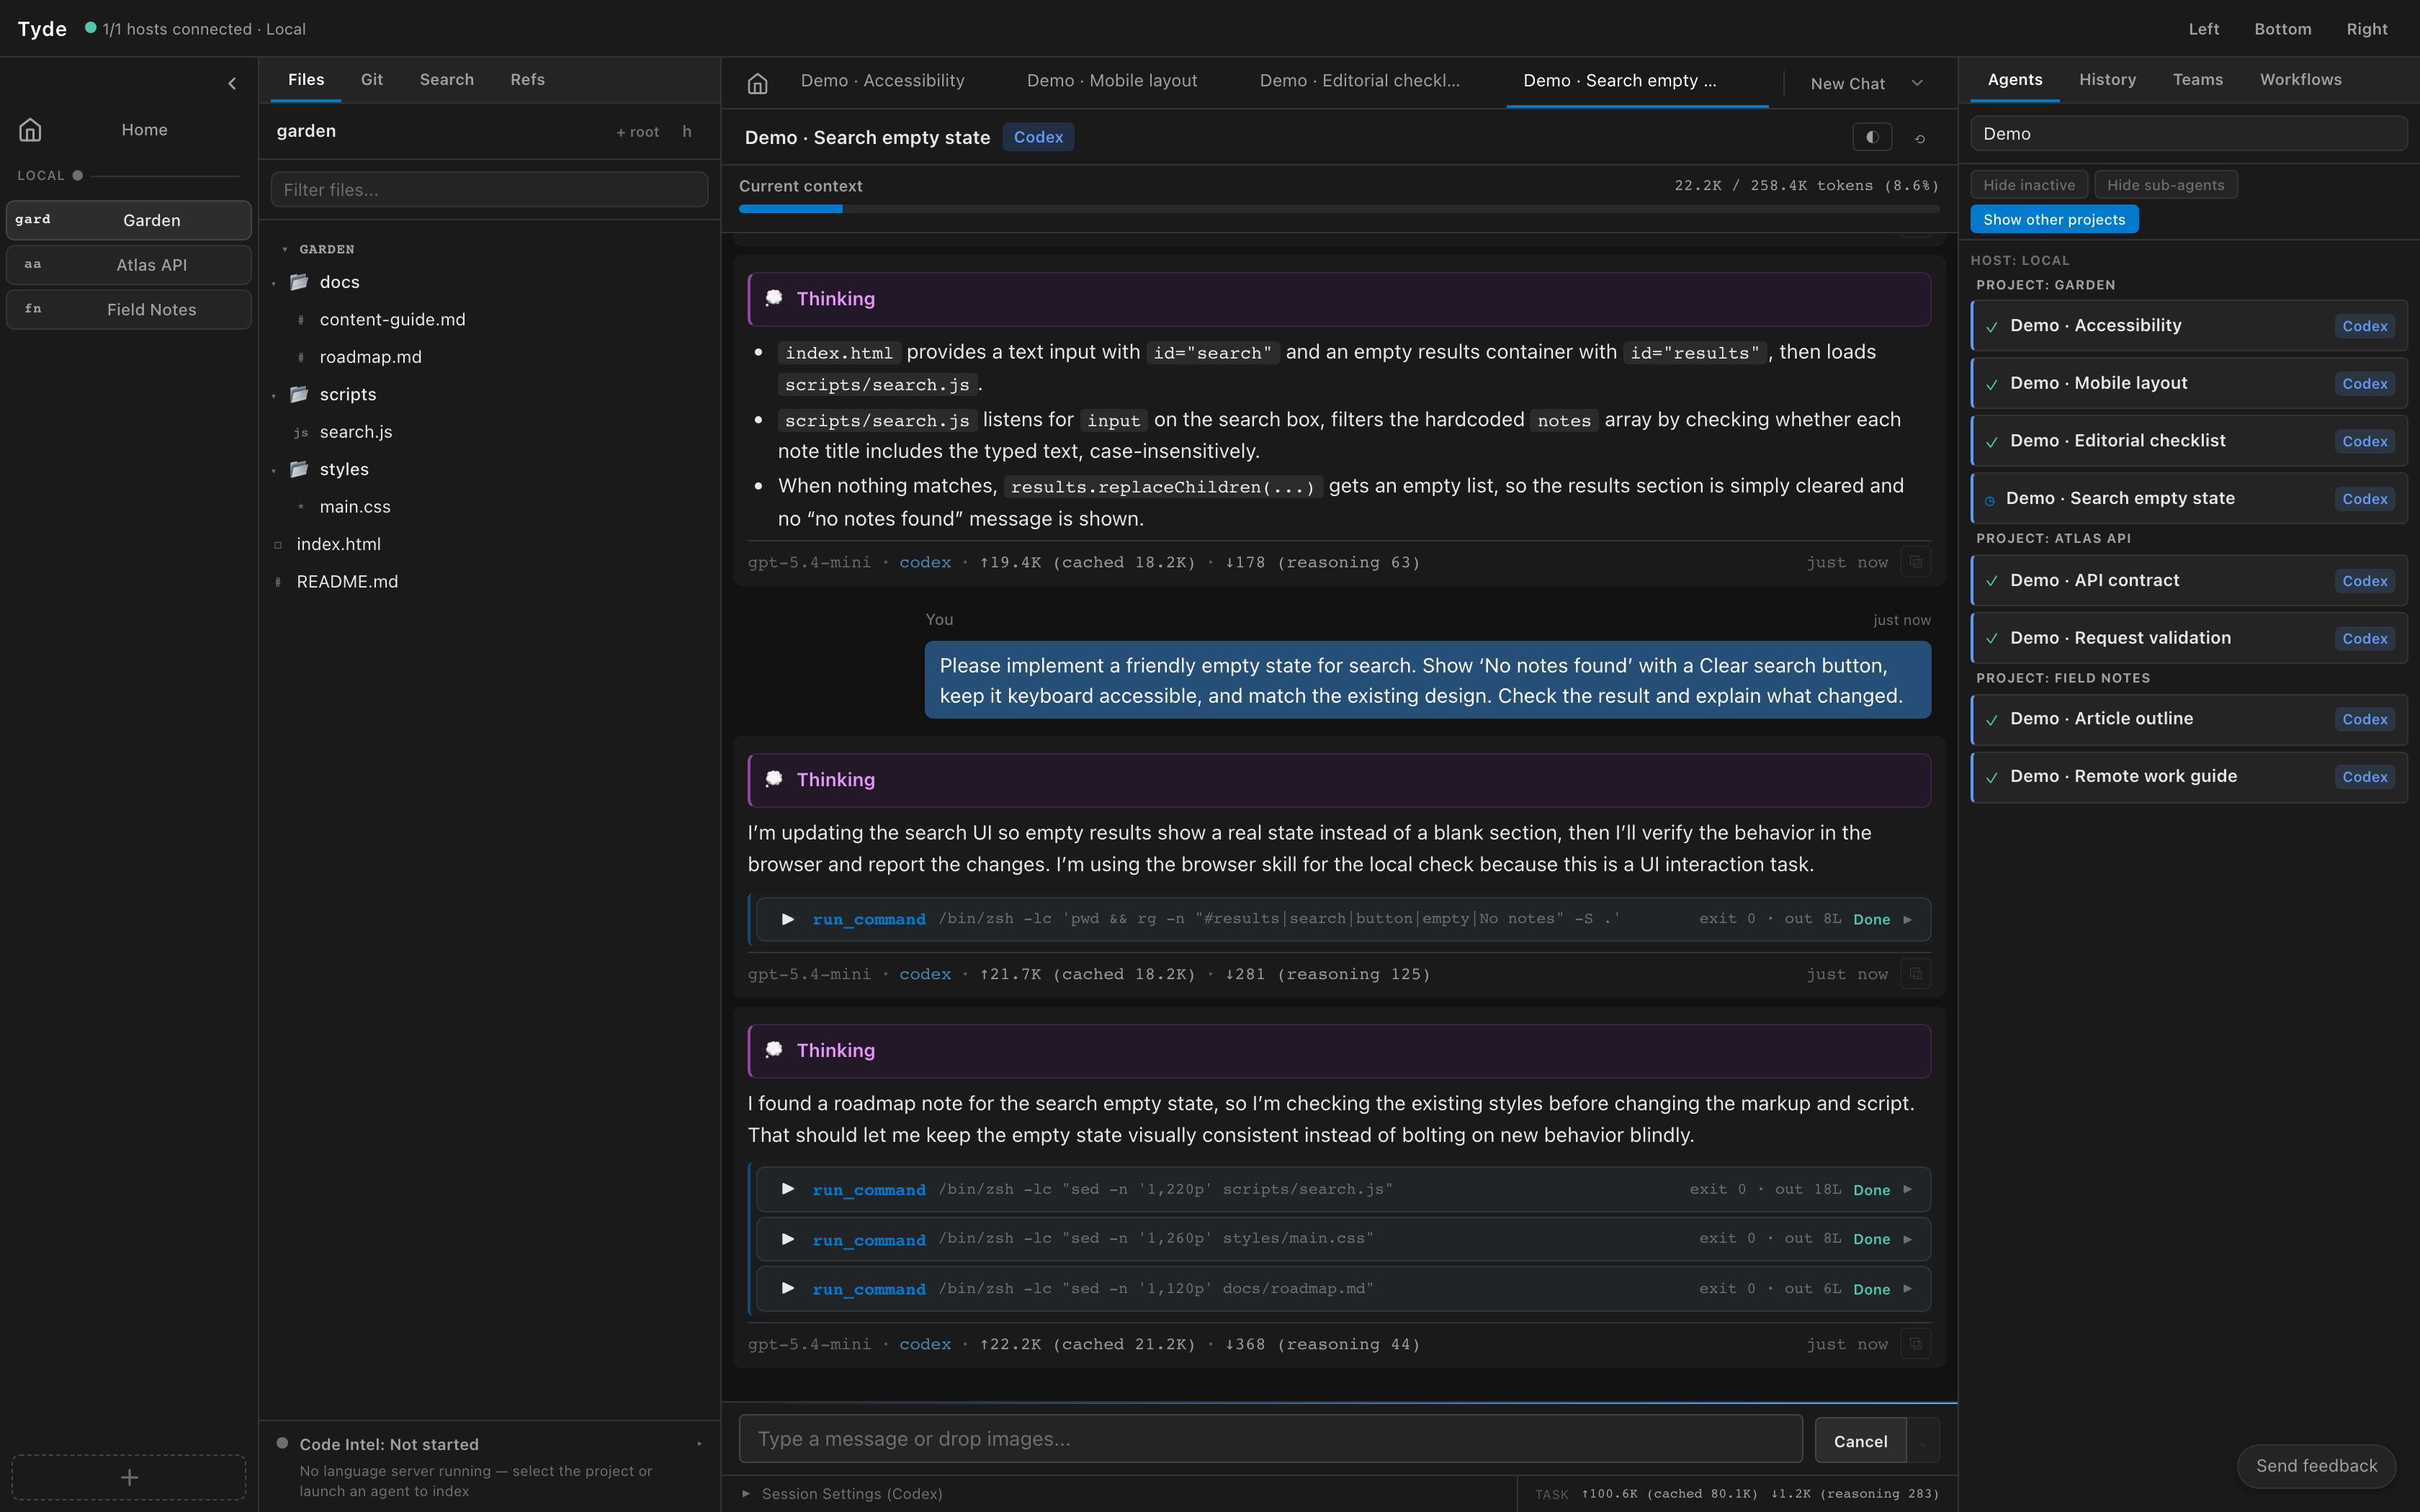Click the Current context token progress bar

[1339, 209]
